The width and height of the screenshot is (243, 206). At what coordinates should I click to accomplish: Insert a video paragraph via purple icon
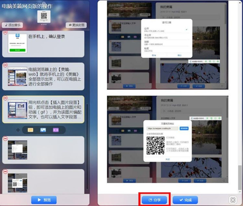56,130
